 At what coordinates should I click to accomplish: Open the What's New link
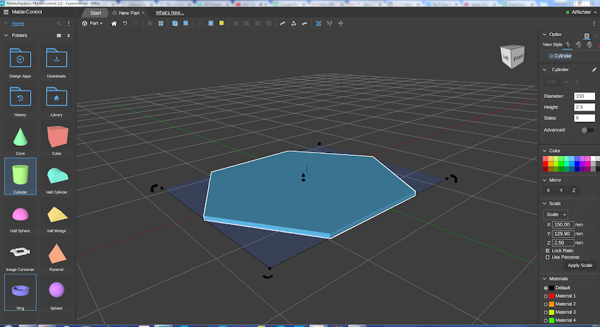click(x=171, y=13)
